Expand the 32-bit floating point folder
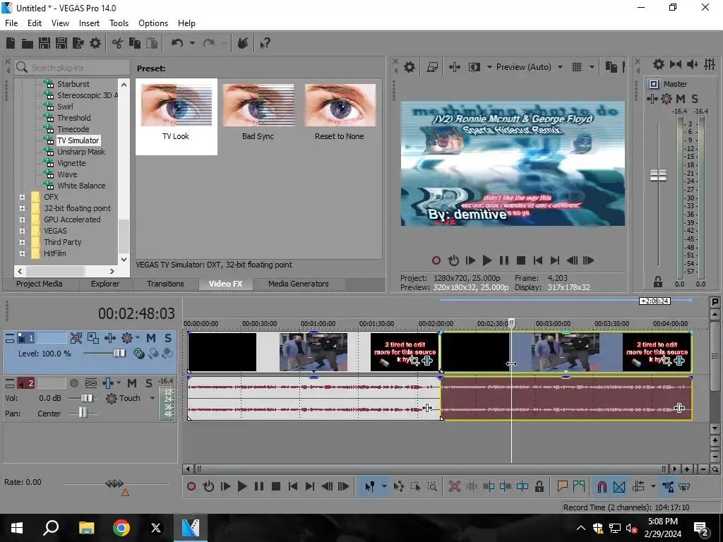723x542 pixels. 22,208
